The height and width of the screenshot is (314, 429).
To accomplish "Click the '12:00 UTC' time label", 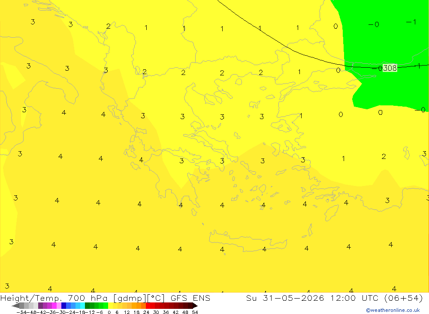I will tap(354, 298).
